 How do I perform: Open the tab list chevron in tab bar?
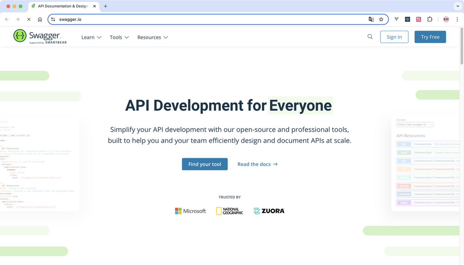click(457, 6)
